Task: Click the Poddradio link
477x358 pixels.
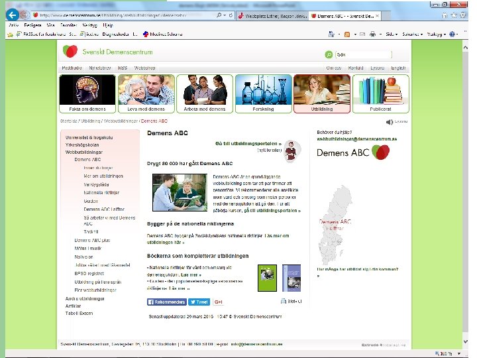Action: pos(72,68)
